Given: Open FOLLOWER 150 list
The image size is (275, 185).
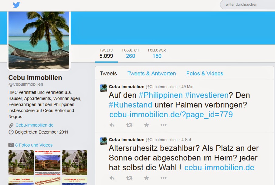Looking at the screenshot, I should tap(157, 54).
